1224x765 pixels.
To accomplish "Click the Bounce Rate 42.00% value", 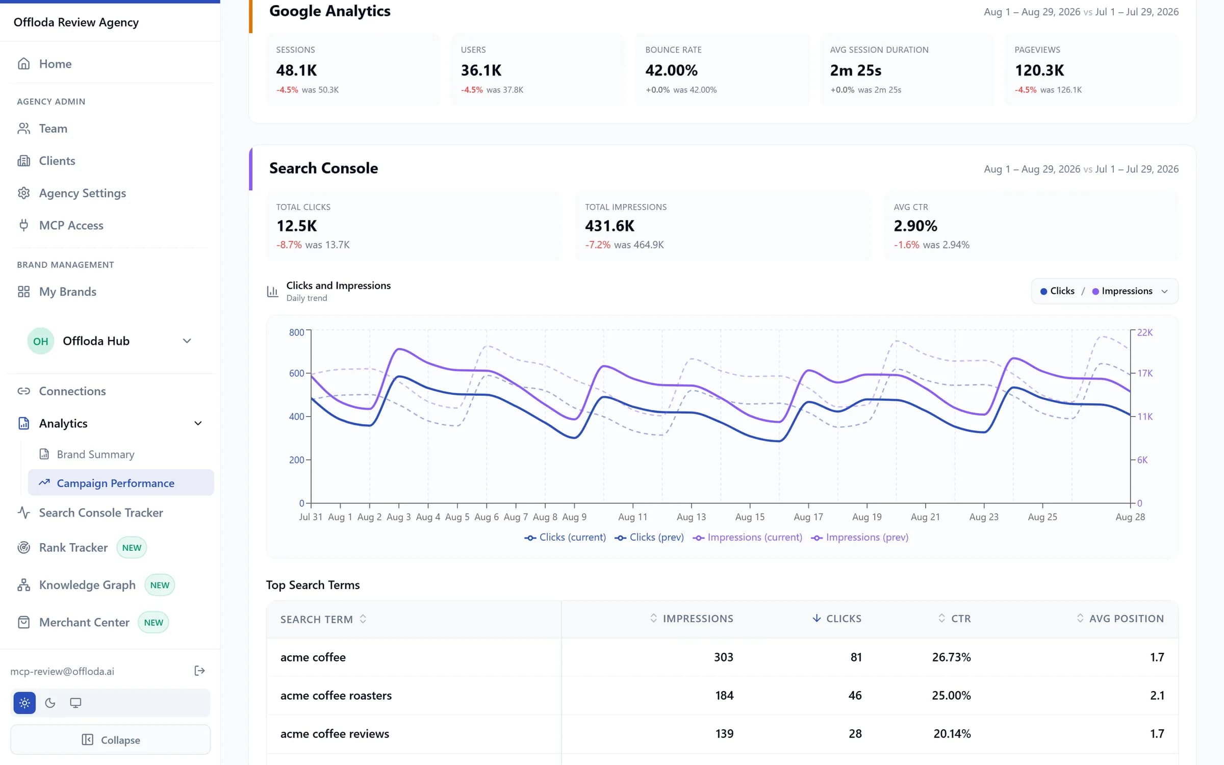I will pyautogui.click(x=671, y=70).
